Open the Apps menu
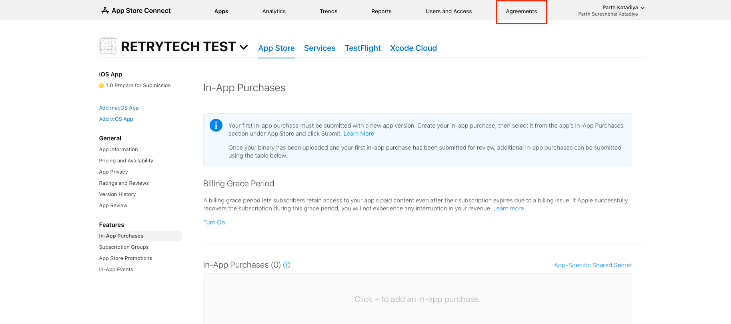 tap(221, 11)
